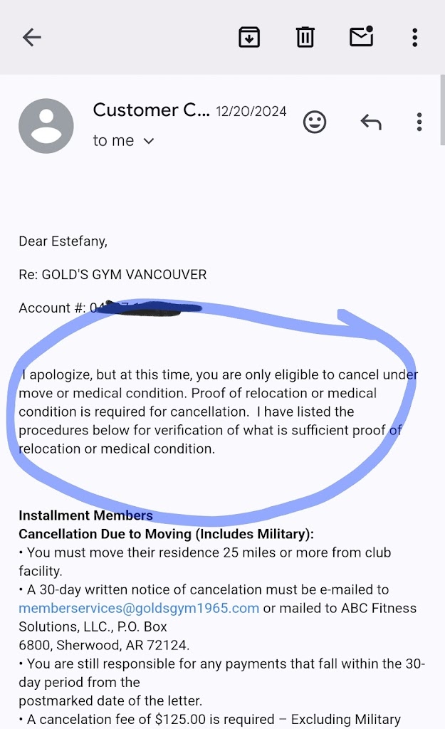This screenshot has width=445, height=729.
Task: Mark this email as unread
Action: [x=361, y=37]
